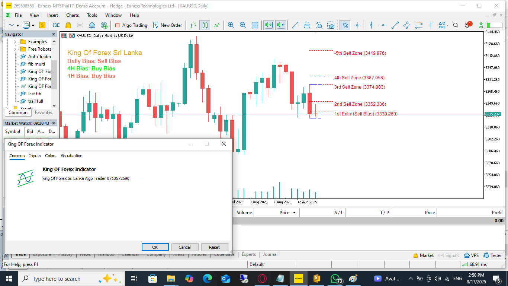Sort the Price column by its arrow
The width and height of the screenshot is (508, 286).
tap(295, 213)
